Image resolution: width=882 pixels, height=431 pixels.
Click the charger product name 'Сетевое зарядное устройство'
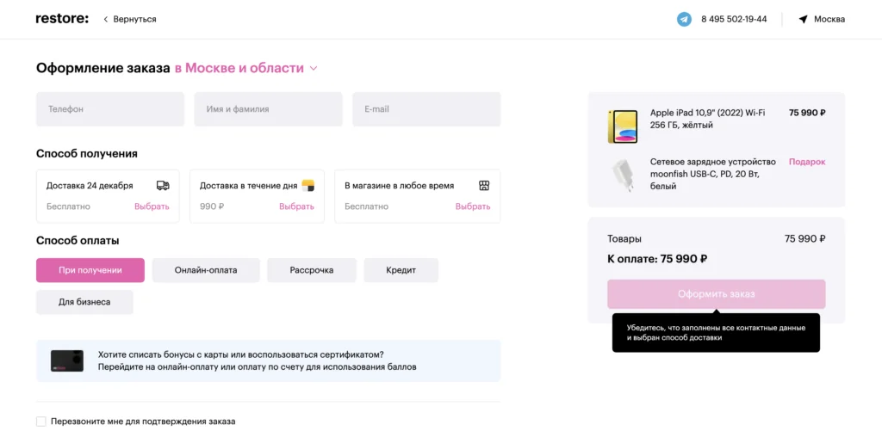coord(712,174)
